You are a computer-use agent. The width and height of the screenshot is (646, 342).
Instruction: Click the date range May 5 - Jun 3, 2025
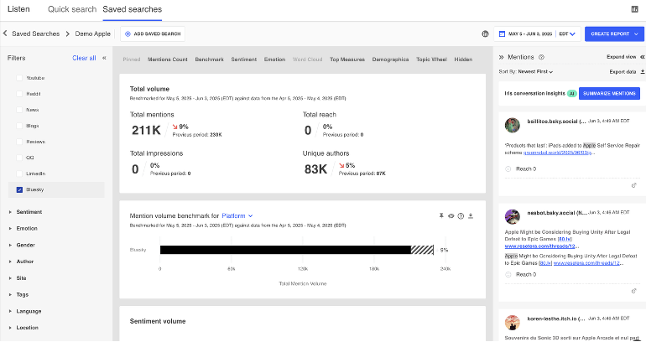(531, 34)
